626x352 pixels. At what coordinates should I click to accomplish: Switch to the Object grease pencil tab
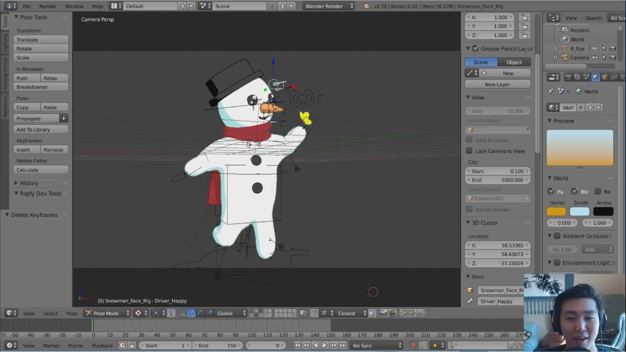click(514, 62)
